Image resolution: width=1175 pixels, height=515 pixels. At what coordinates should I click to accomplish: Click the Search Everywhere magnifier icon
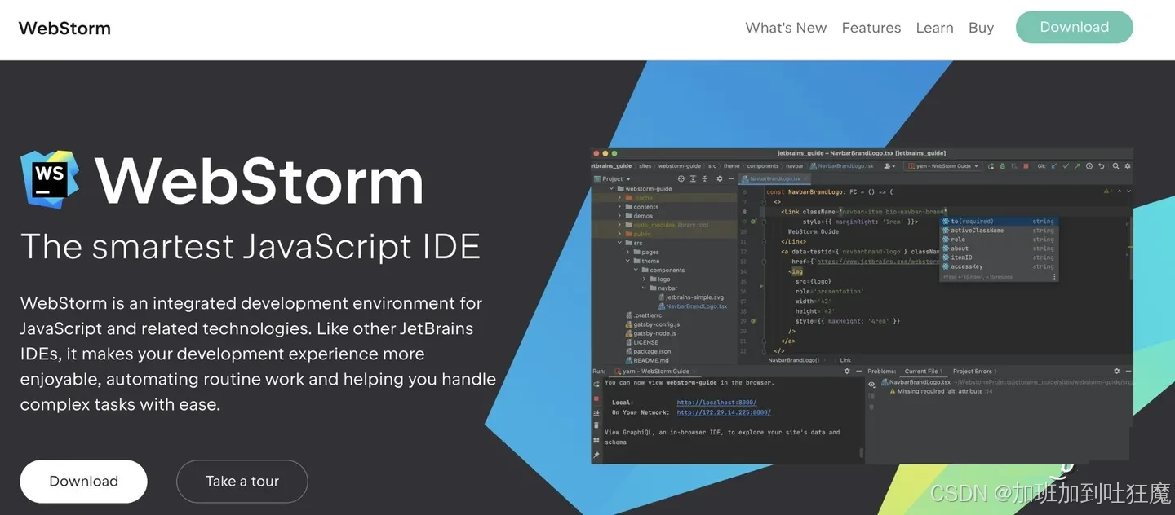tap(1114, 166)
